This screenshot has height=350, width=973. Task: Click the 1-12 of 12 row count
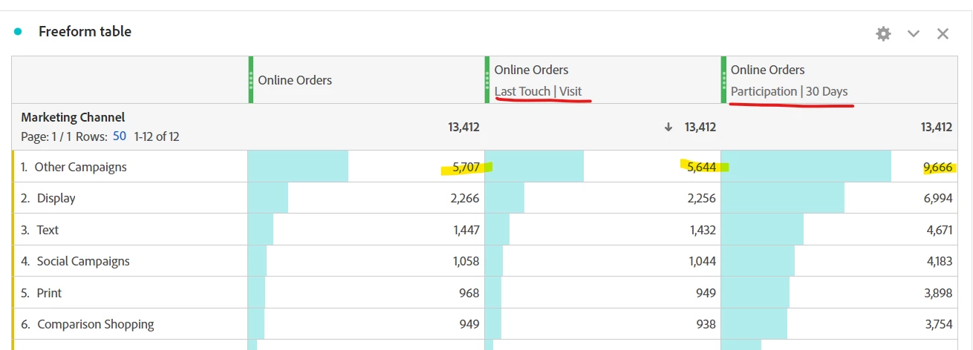[157, 136]
